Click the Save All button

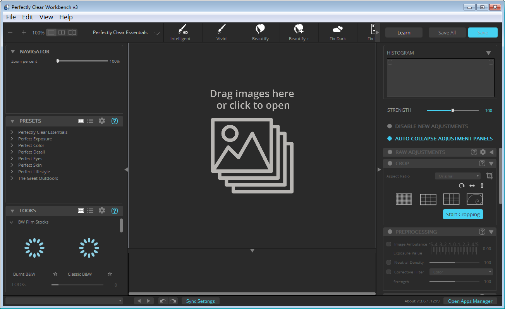[x=447, y=32]
